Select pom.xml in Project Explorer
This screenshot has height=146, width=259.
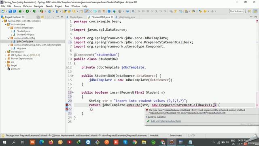[x=16, y=69]
